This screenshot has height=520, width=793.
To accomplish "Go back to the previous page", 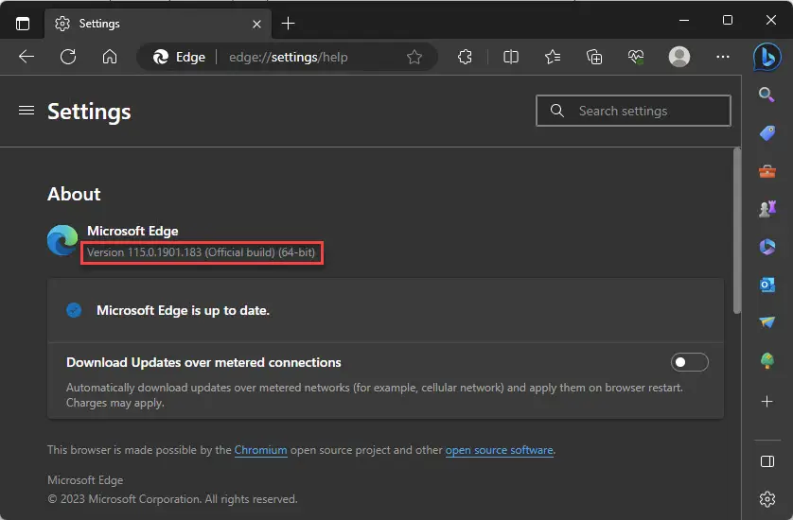I will click(x=26, y=57).
